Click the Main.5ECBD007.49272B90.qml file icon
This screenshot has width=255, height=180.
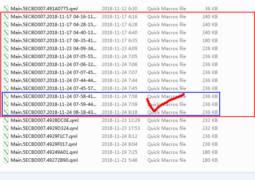pyautogui.click(x=6, y=160)
